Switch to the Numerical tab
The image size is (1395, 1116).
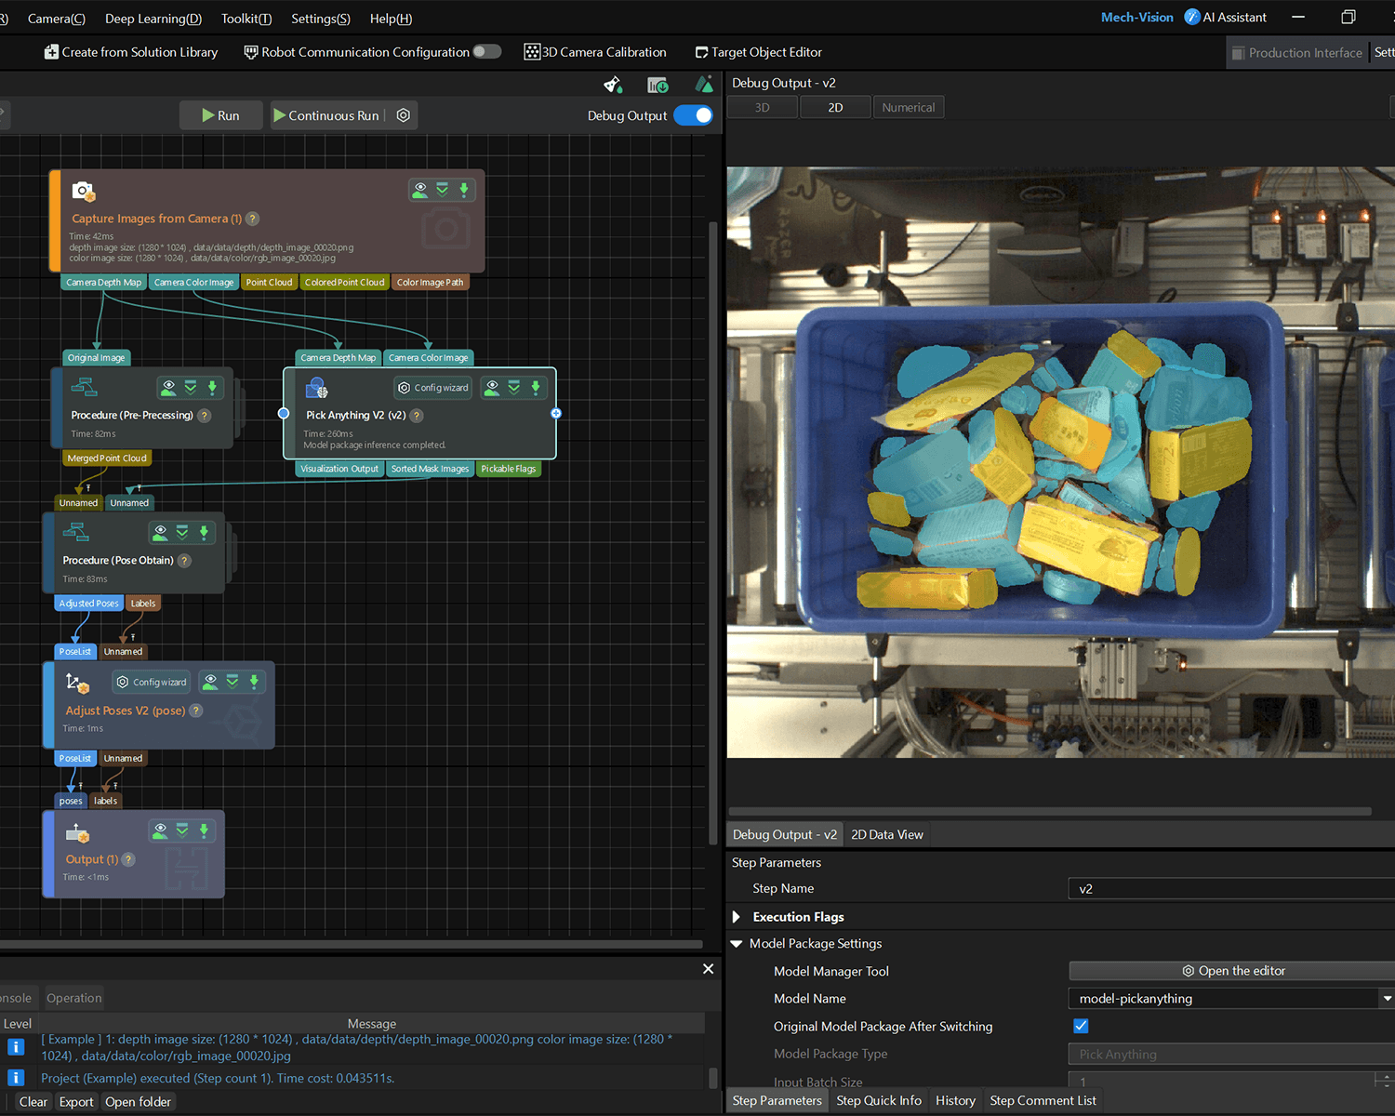[908, 108]
